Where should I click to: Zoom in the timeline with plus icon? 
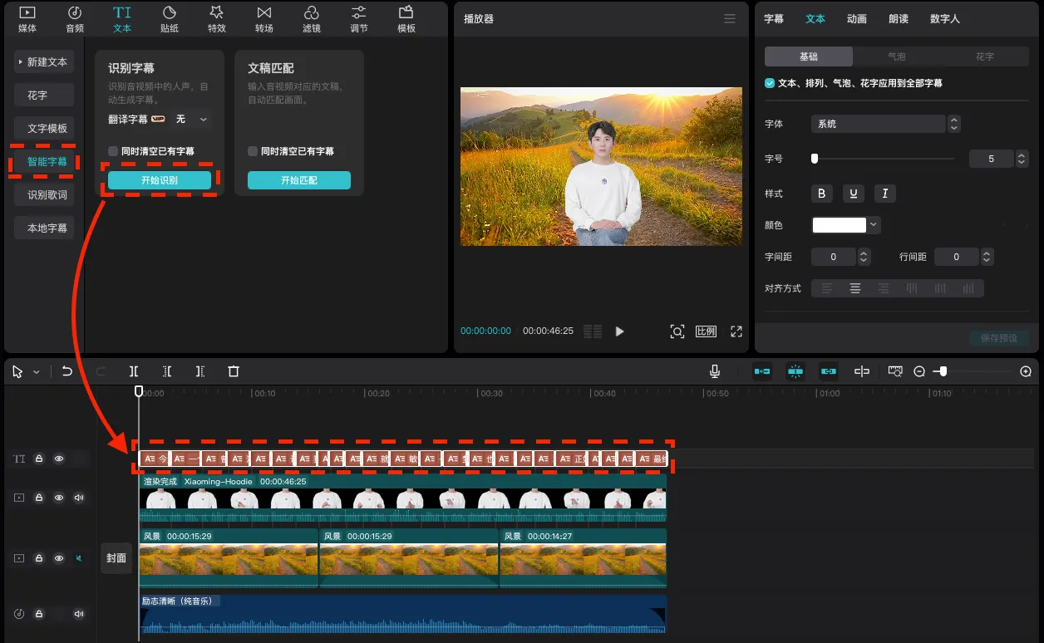[x=1026, y=371]
